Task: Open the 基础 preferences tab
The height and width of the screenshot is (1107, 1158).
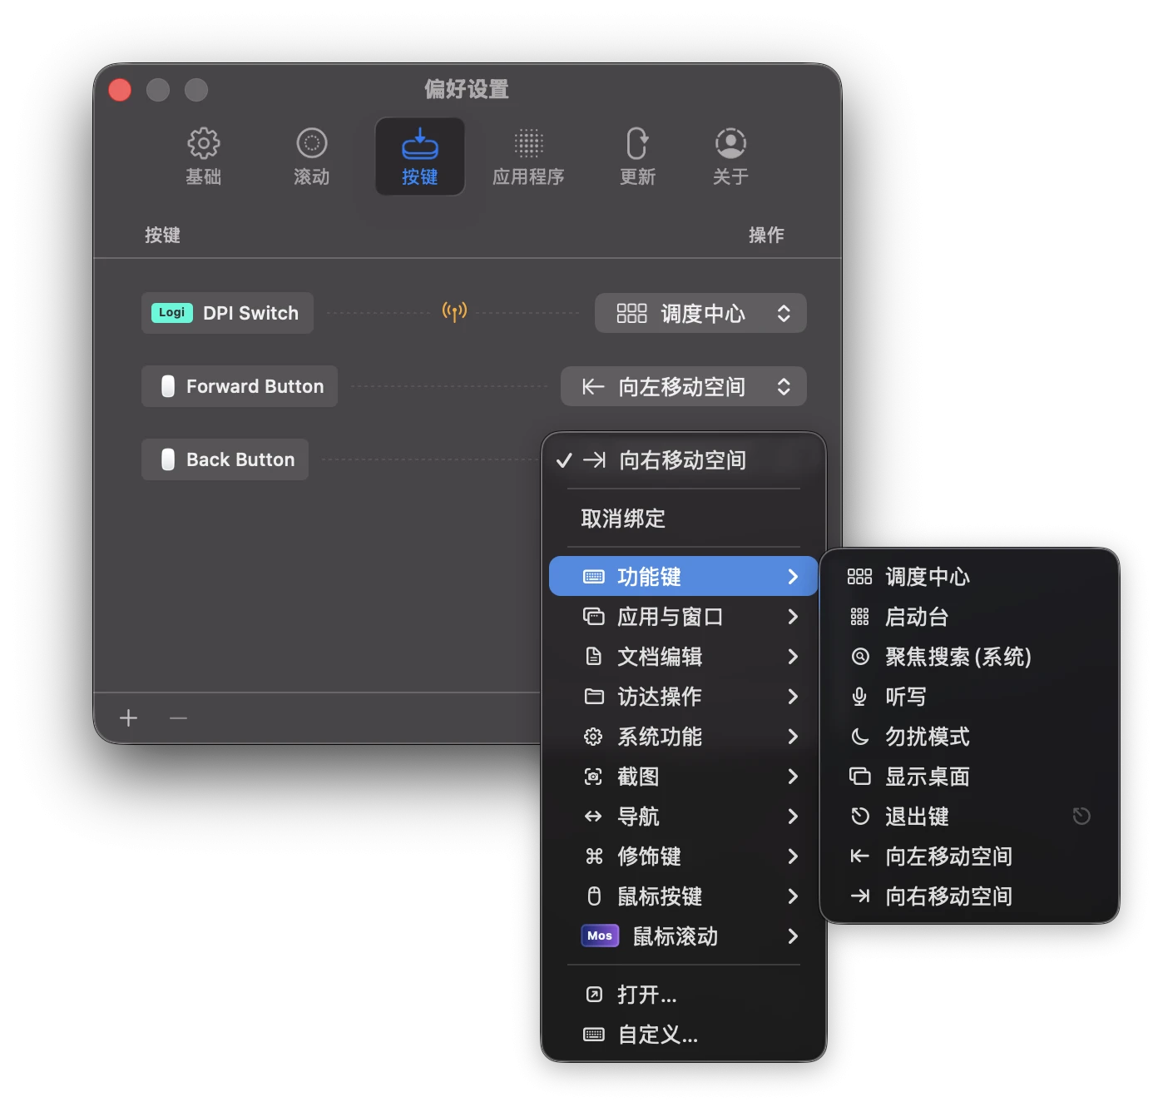Action: click(204, 156)
